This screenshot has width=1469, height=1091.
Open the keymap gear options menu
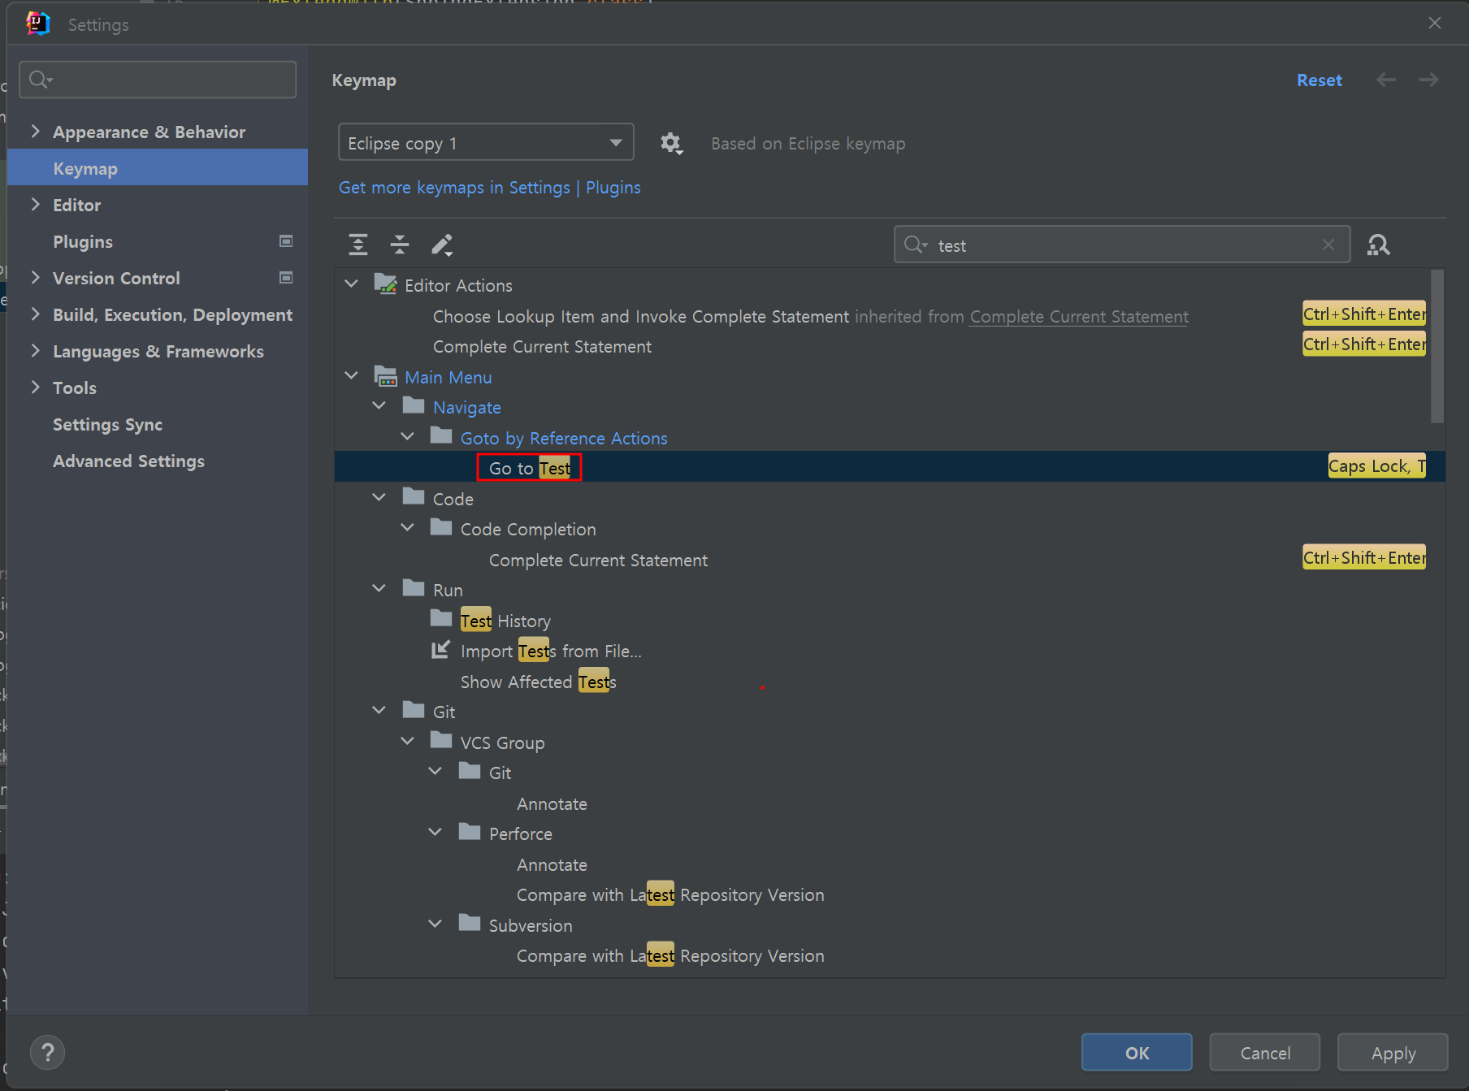671,144
